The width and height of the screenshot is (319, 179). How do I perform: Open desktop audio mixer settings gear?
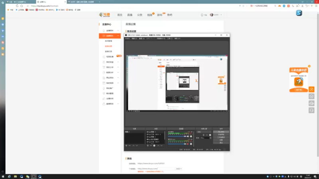pyautogui.click(x=191, y=136)
